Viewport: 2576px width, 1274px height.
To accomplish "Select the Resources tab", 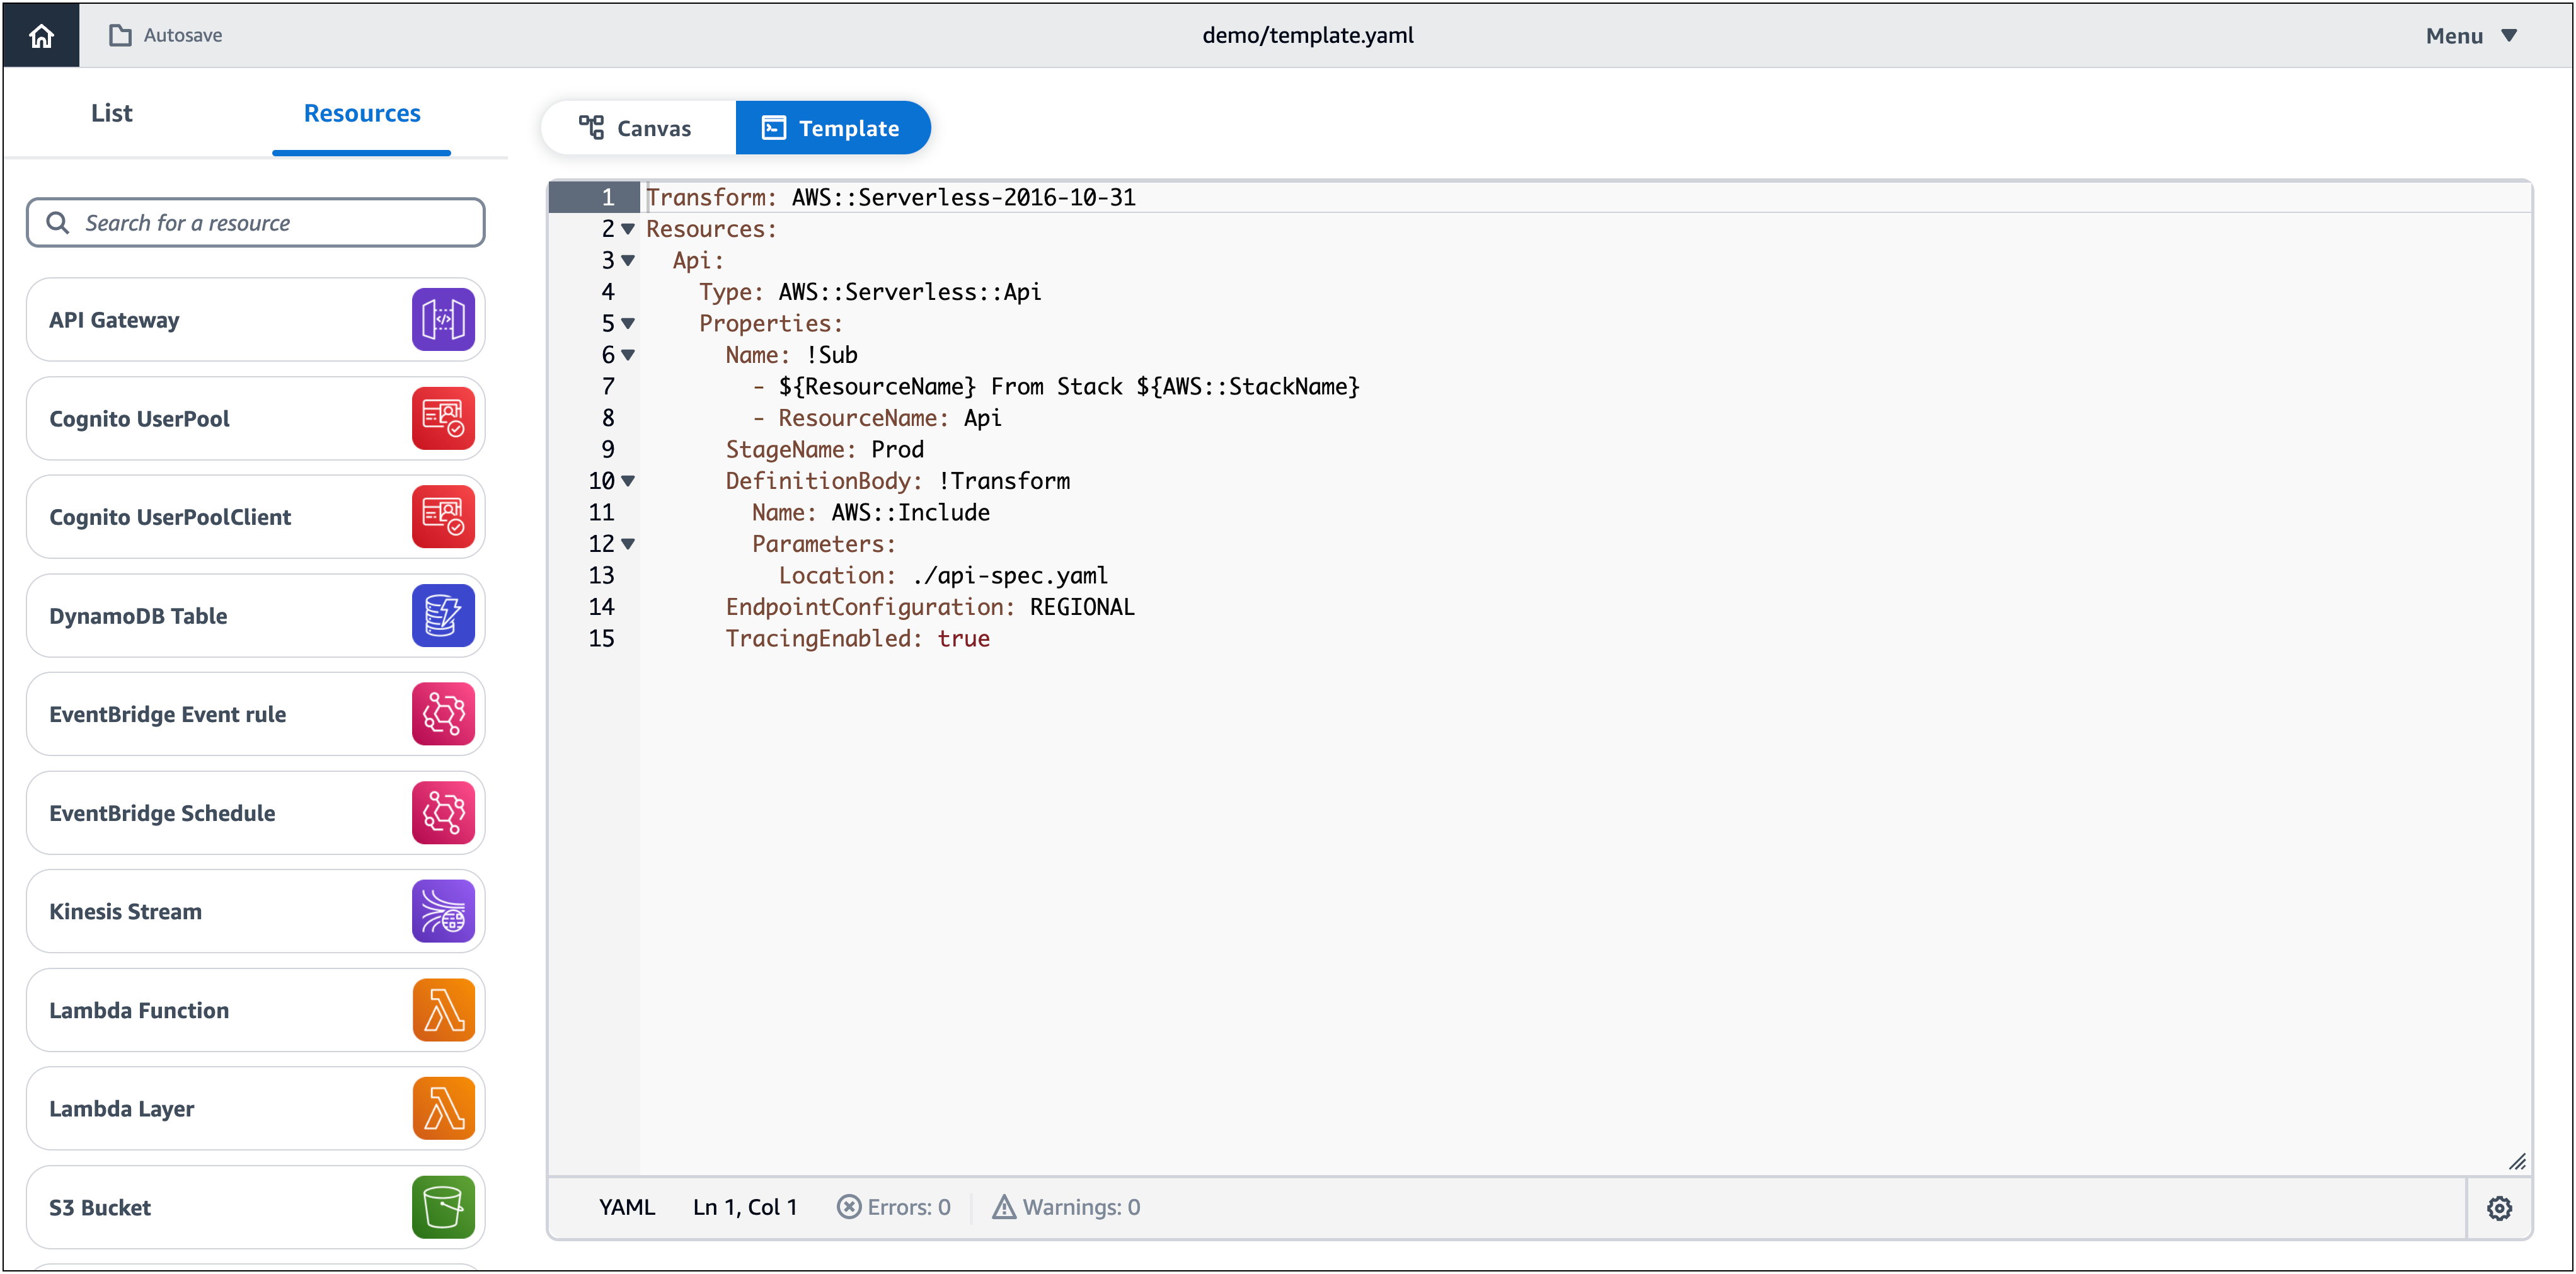I will click(x=362, y=112).
